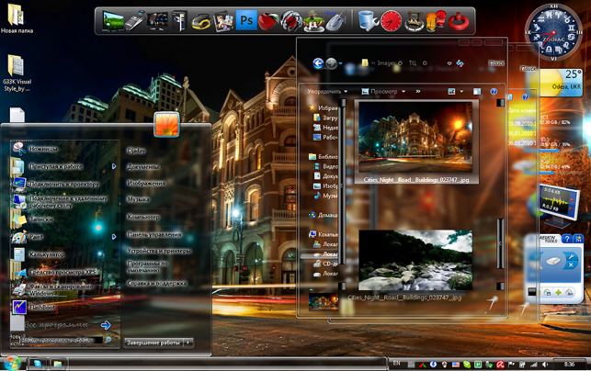The width and height of the screenshot is (591, 371).
Task: Select the river rocks image thumbnail
Action: click(x=415, y=260)
